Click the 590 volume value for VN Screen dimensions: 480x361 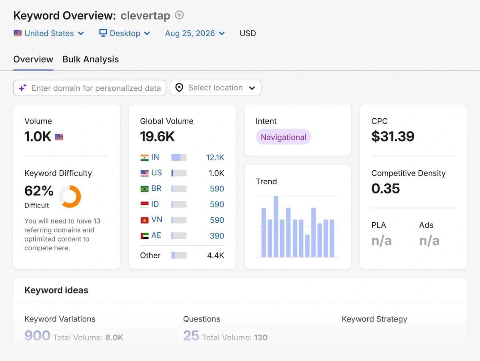coord(217,220)
